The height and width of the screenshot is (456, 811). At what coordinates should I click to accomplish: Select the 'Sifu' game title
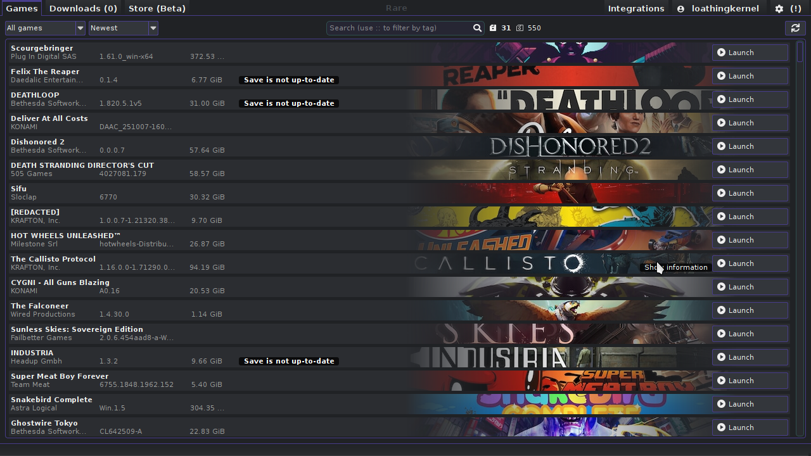pos(19,189)
